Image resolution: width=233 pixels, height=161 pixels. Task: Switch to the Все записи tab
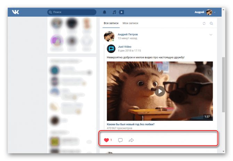pyautogui.click(x=111, y=23)
